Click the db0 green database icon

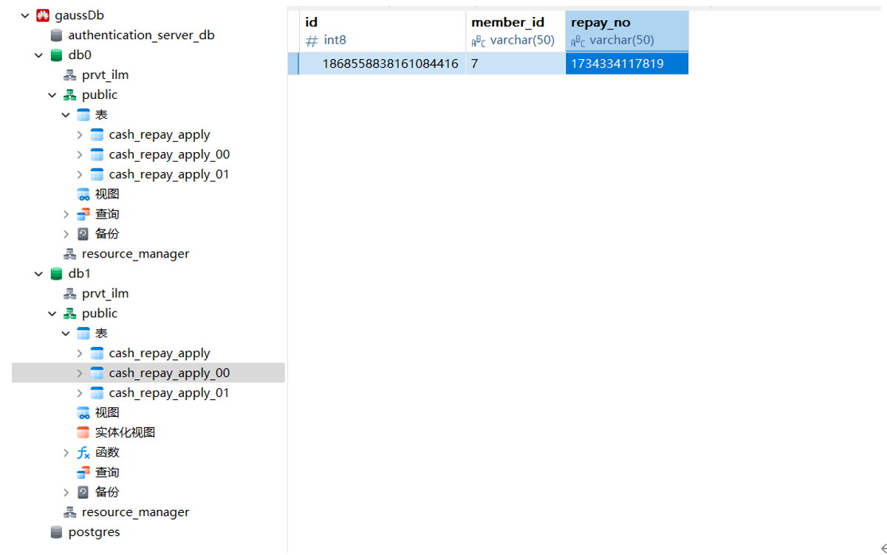56,55
